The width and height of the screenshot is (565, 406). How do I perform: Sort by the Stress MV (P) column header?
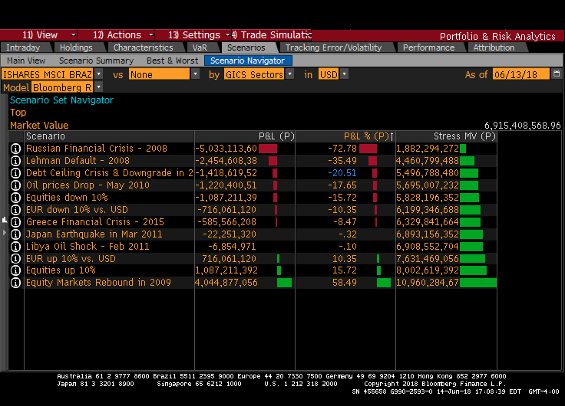447,136
